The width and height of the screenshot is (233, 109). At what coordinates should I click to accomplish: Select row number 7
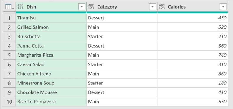point(9,74)
